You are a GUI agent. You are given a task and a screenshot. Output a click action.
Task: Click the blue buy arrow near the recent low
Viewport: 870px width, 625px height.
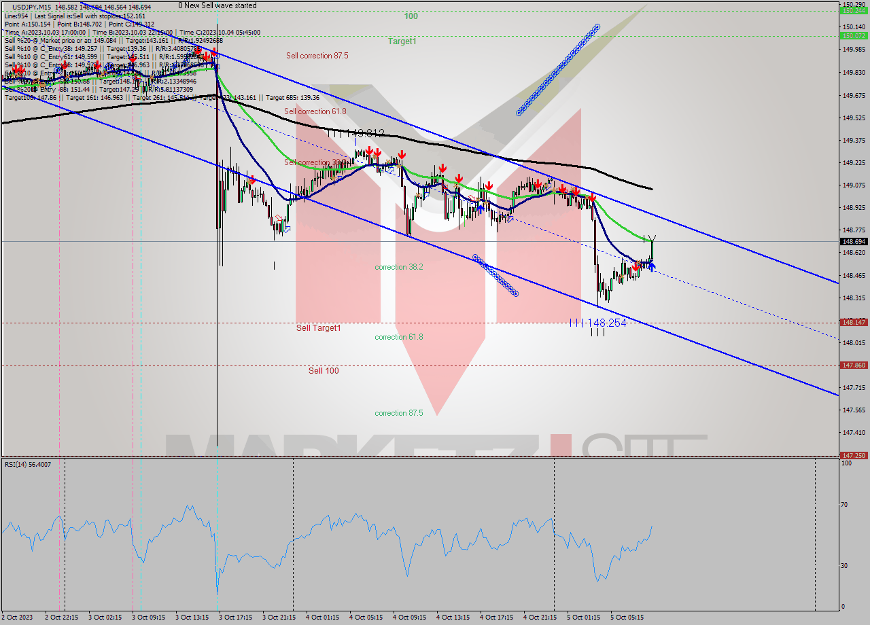(x=651, y=266)
